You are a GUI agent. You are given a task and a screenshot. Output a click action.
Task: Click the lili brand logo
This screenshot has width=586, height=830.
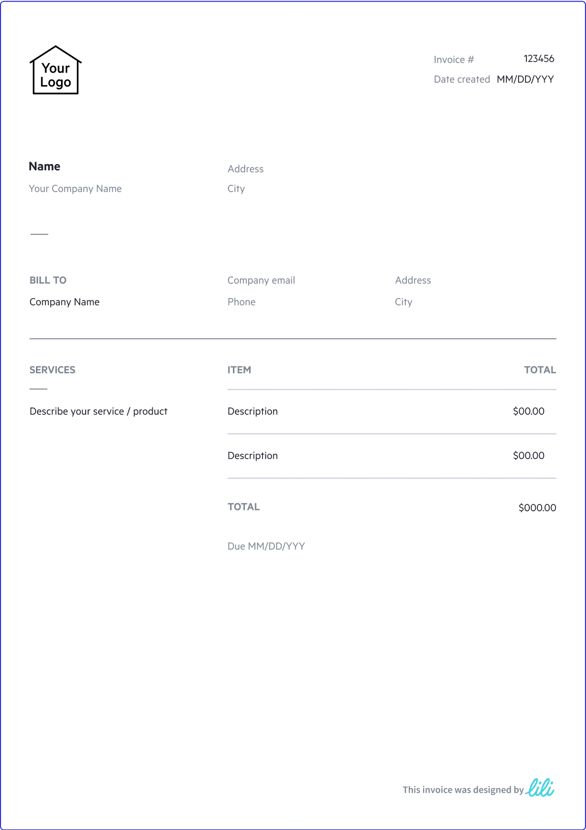click(540, 788)
